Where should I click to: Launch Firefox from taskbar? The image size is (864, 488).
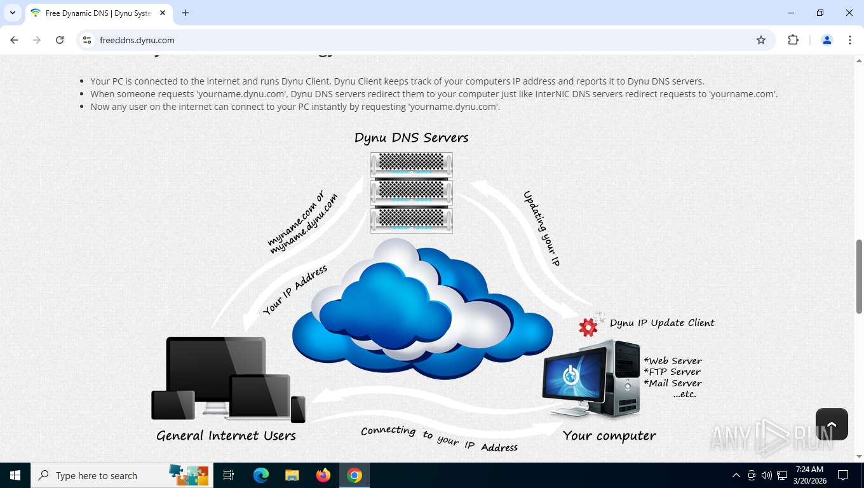[x=323, y=475]
